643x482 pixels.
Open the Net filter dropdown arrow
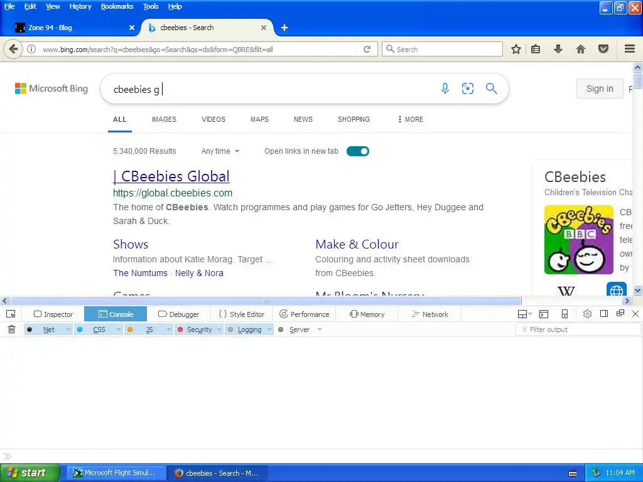click(x=68, y=329)
